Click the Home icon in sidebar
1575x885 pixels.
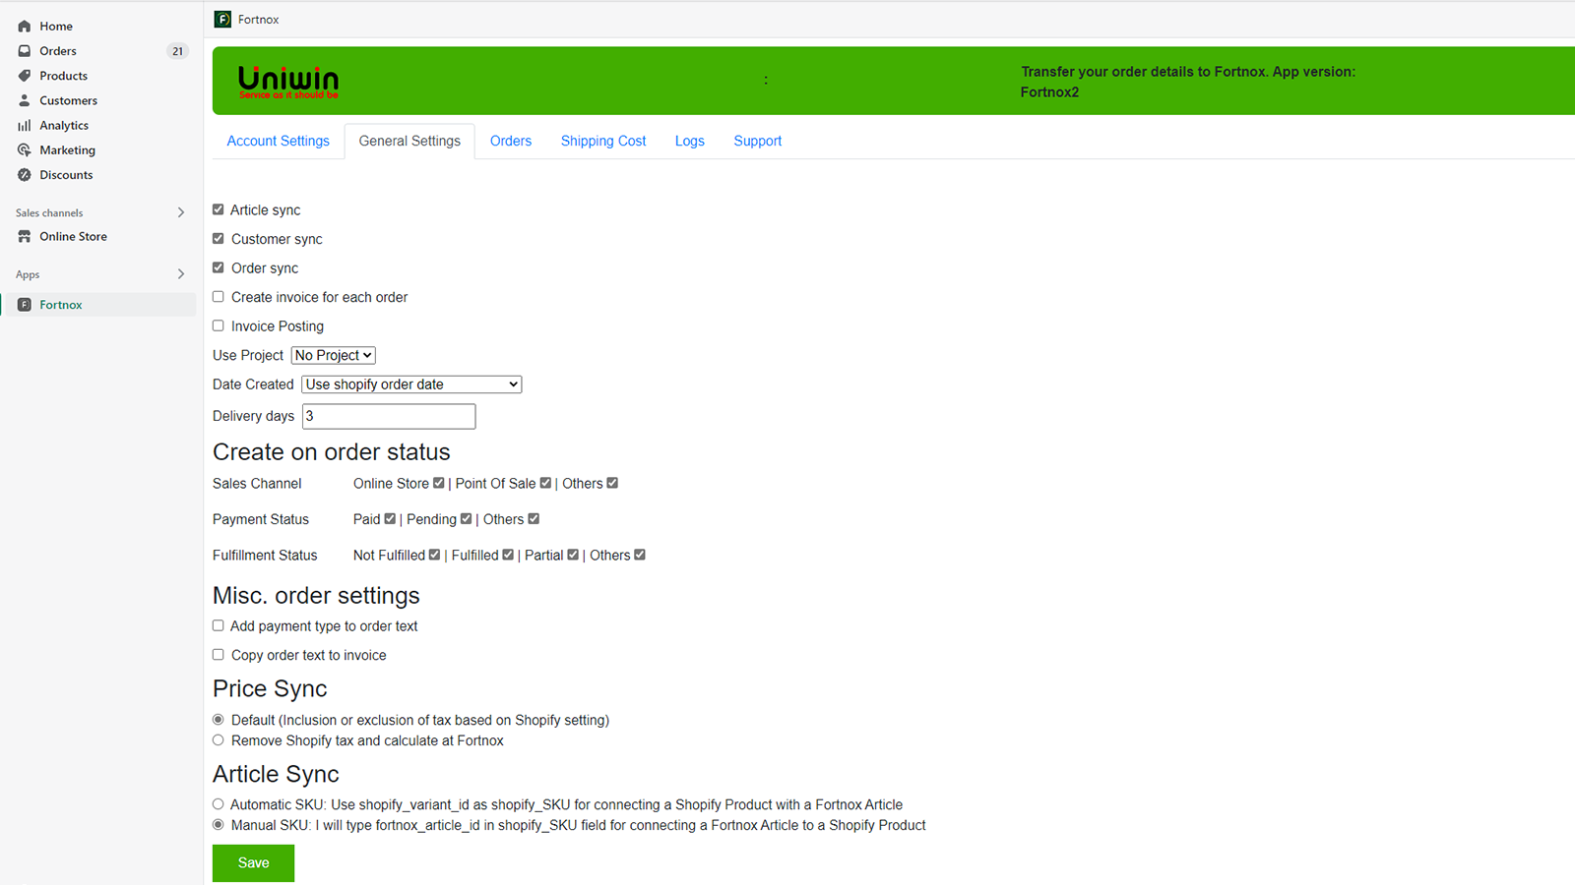25,27
